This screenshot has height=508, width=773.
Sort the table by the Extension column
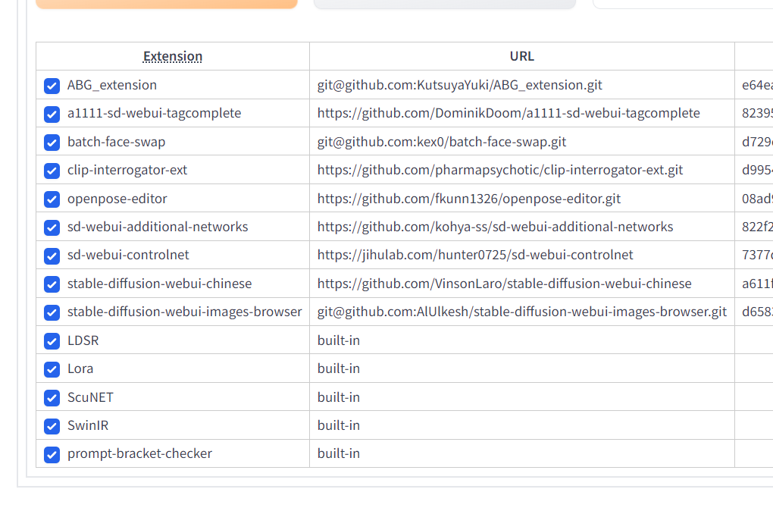173,56
